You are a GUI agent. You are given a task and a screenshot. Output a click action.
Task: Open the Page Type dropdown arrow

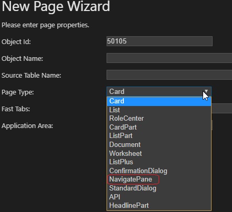[x=206, y=91]
